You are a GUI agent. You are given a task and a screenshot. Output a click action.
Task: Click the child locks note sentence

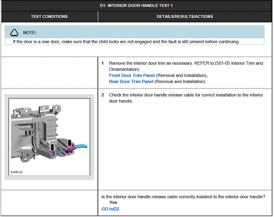(x=126, y=42)
